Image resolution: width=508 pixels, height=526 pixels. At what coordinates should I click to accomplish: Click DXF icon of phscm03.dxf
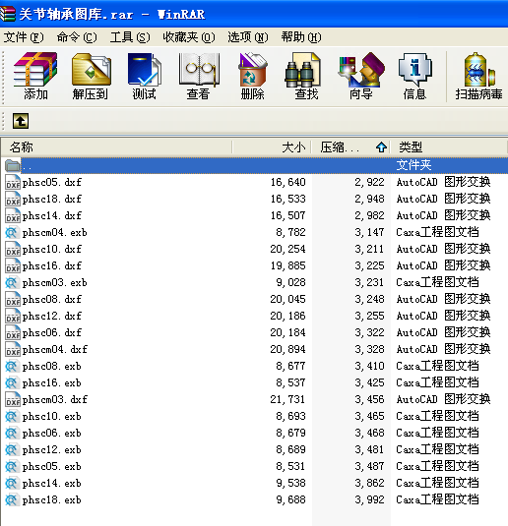[x=13, y=399]
